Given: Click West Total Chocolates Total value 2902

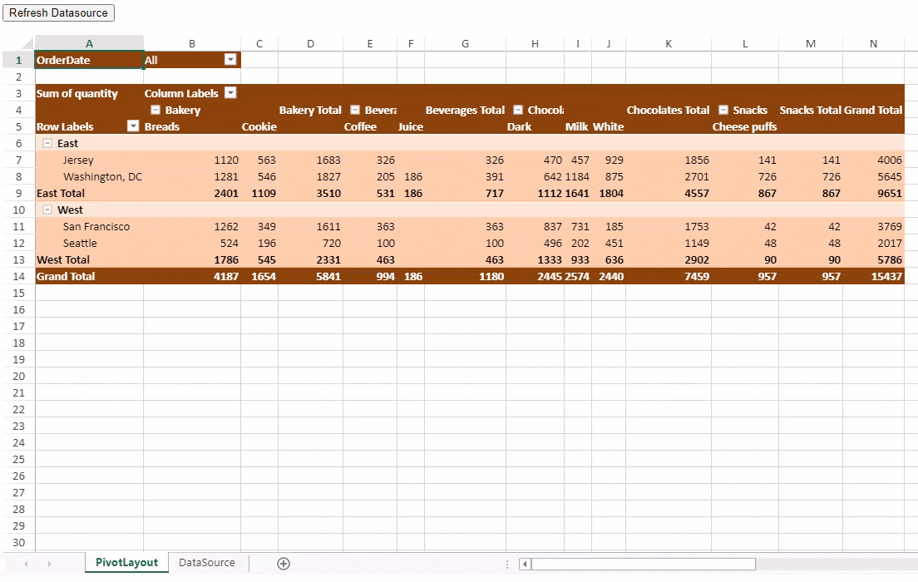Looking at the screenshot, I should click(697, 259).
